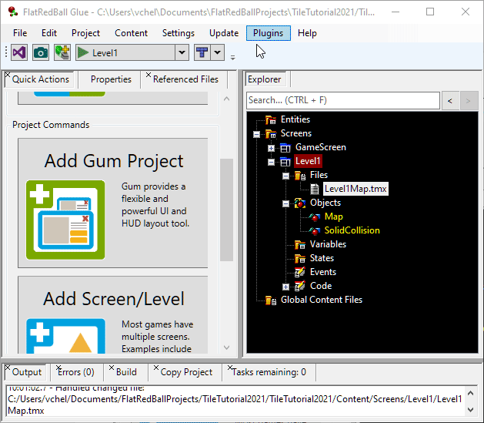484x423 pixels.
Task: Collapse the Objects node under Level1
Action: coord(285,203)
